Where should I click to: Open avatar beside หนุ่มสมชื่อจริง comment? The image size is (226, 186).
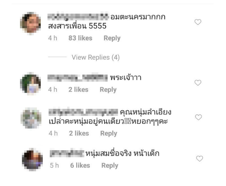coord(32,160)
